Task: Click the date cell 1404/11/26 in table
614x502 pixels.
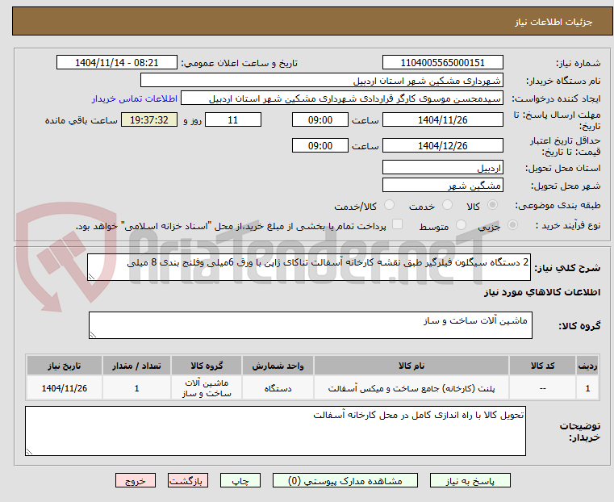Action: coord(65,388)
